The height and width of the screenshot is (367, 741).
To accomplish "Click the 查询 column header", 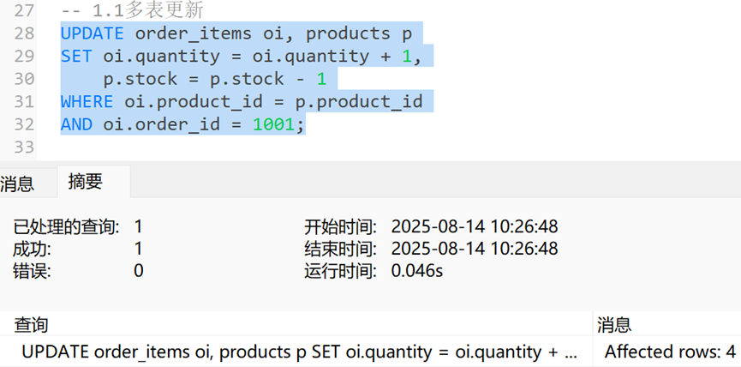I will [x=32, y=324].
